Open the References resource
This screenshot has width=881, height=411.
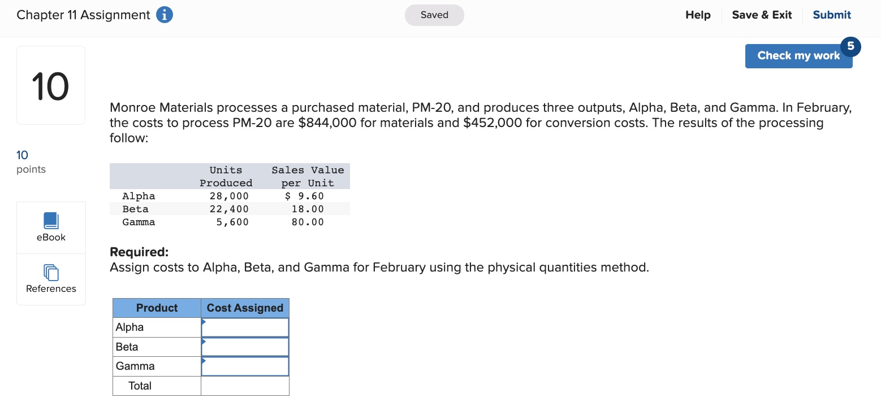51,278
